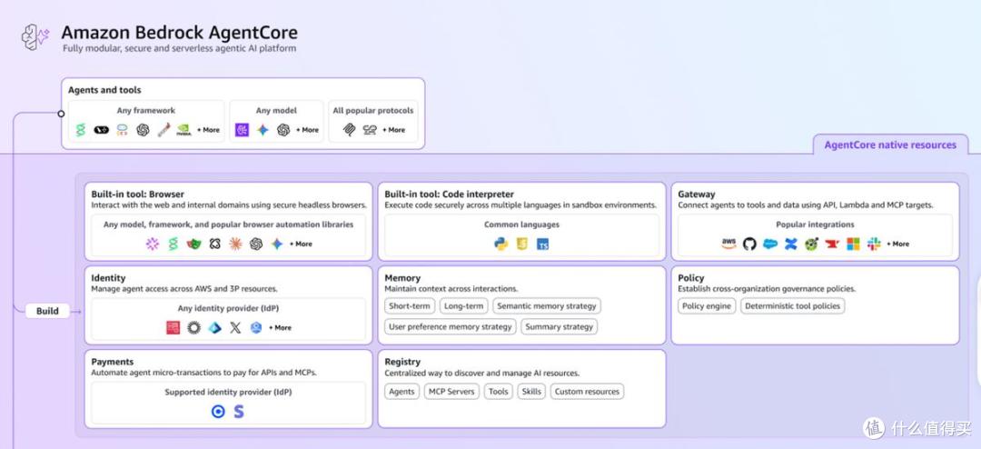Click the Tools tag in Registry
The image size is (981, 449).
(499, 392)
